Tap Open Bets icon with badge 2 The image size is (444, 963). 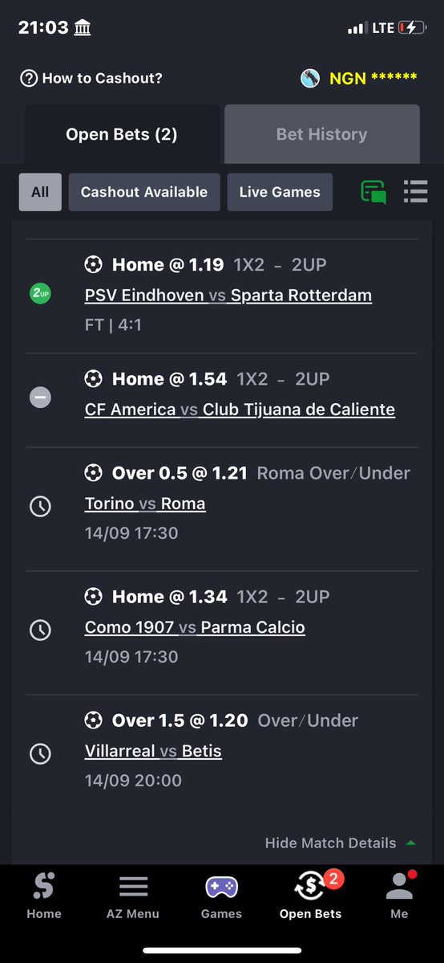(310, 887)
